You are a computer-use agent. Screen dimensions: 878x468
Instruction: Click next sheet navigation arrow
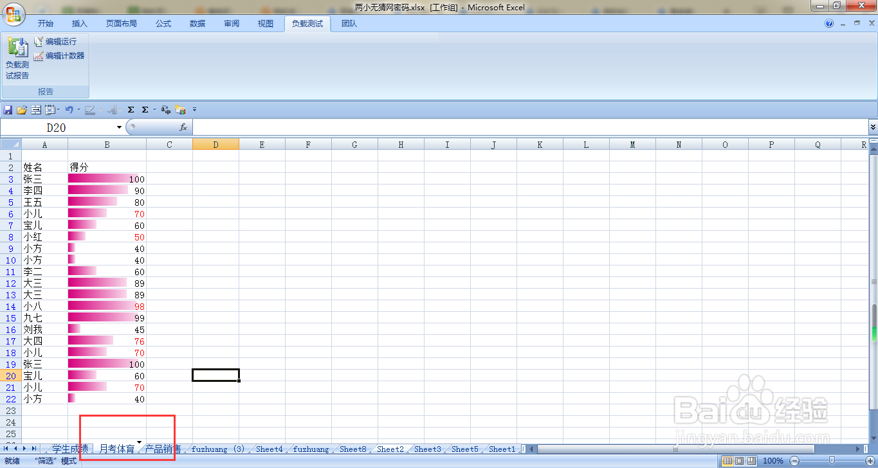click(24, 449)
